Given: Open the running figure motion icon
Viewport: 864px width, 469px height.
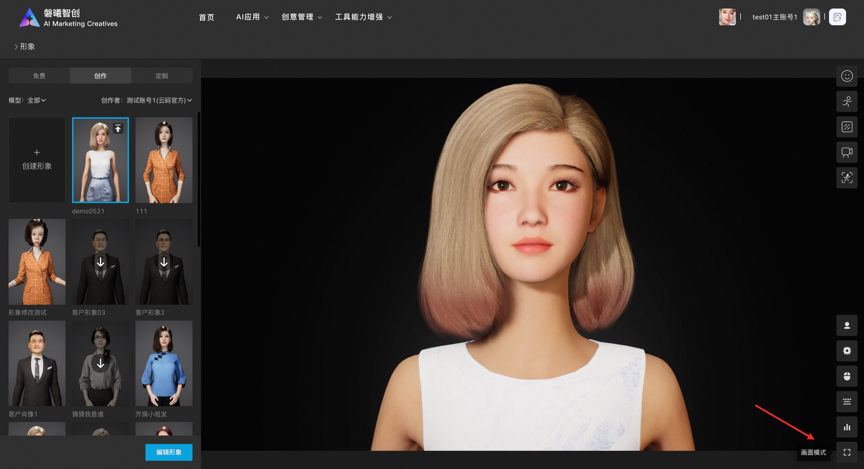Looking at the screenshot, I should [x=847, y=102].
